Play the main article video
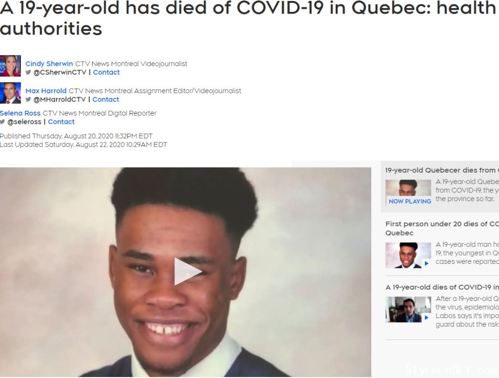The width and height of the screenshot is (499, 378). pyautogui.click(x=188, y=271)
